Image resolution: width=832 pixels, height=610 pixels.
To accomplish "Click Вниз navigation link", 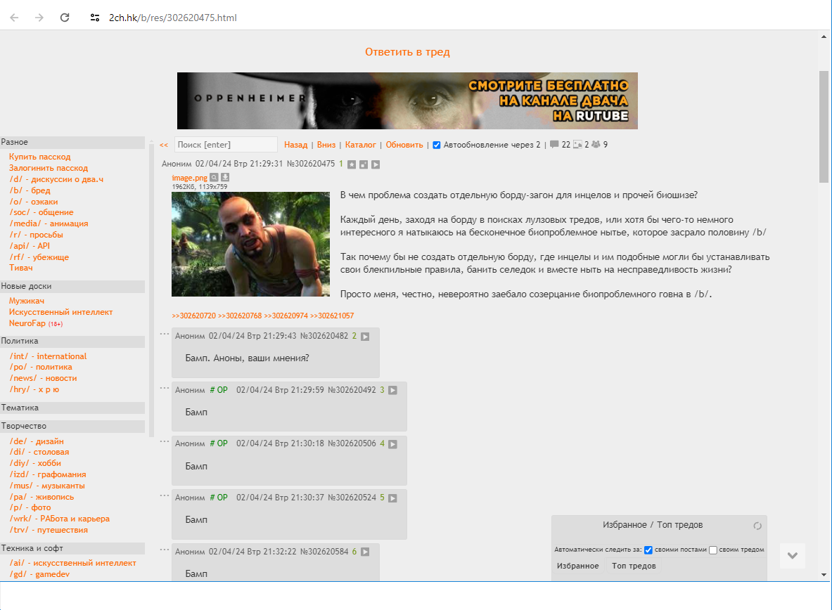I will [x=326, y=145].
